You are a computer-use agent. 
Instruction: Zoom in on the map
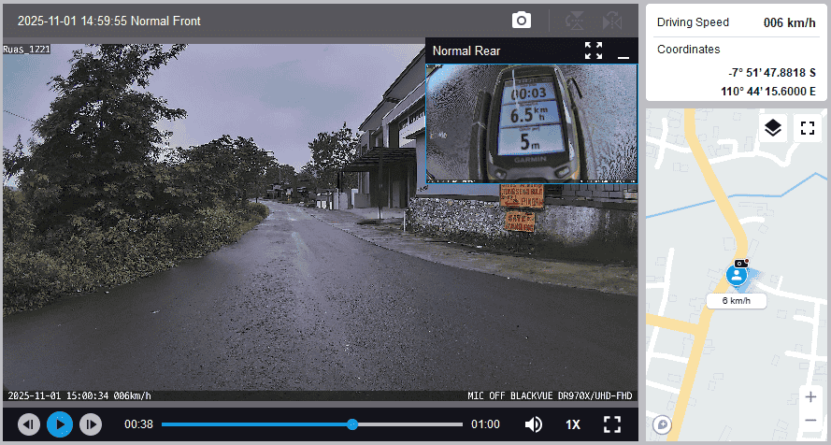coord(810,396)
